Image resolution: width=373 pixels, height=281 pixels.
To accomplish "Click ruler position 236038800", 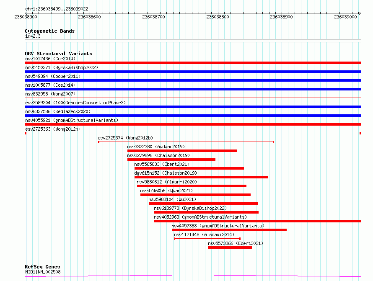I will click(218, 17).
